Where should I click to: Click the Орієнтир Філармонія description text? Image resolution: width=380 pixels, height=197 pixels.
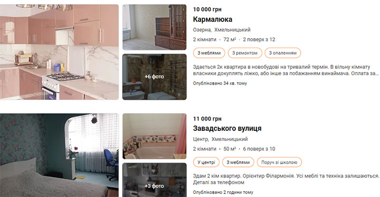click(286, 179)
